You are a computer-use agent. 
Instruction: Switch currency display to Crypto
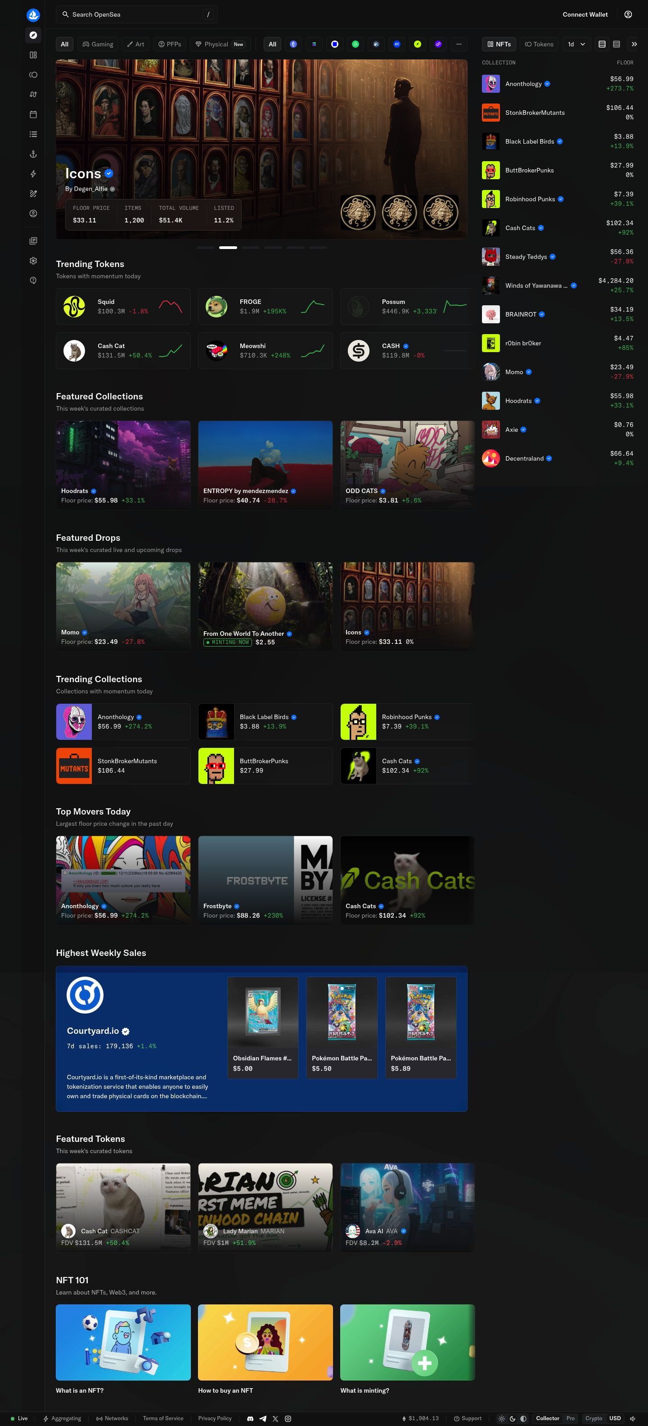click(x=594, y=1418)
